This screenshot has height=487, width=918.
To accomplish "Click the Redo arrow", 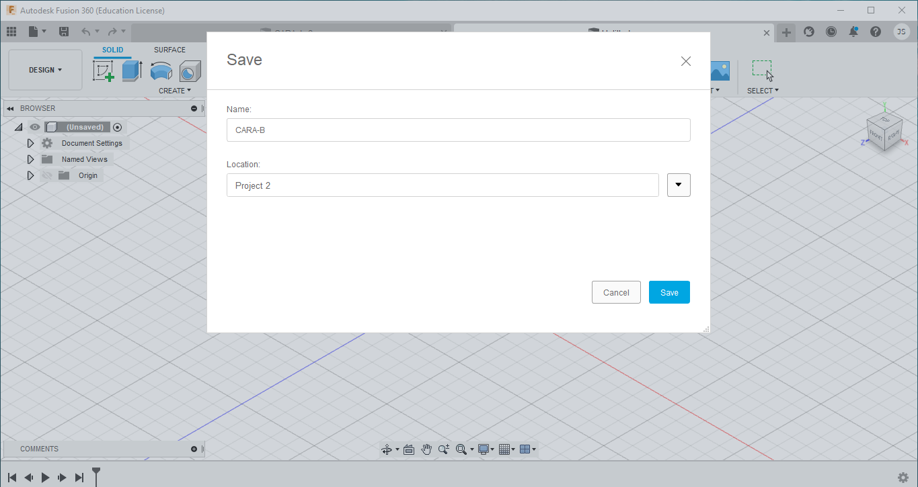I will point(112,32).
